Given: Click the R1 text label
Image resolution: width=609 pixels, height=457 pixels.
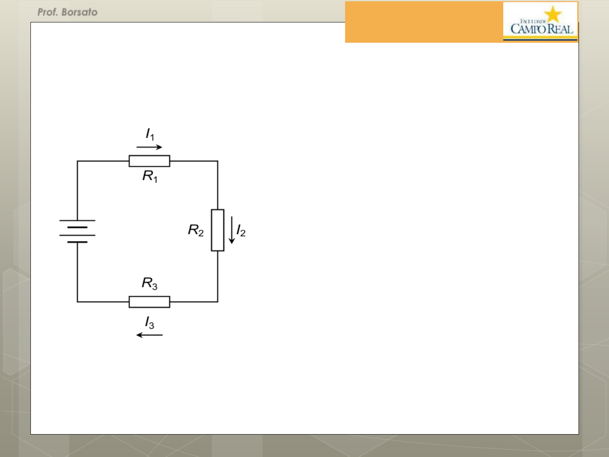Looking at the screenshot, I should point(150,176).
